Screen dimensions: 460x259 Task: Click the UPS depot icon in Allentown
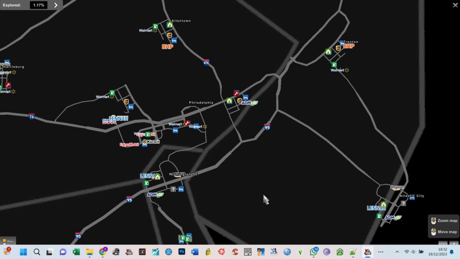[169, 35]
